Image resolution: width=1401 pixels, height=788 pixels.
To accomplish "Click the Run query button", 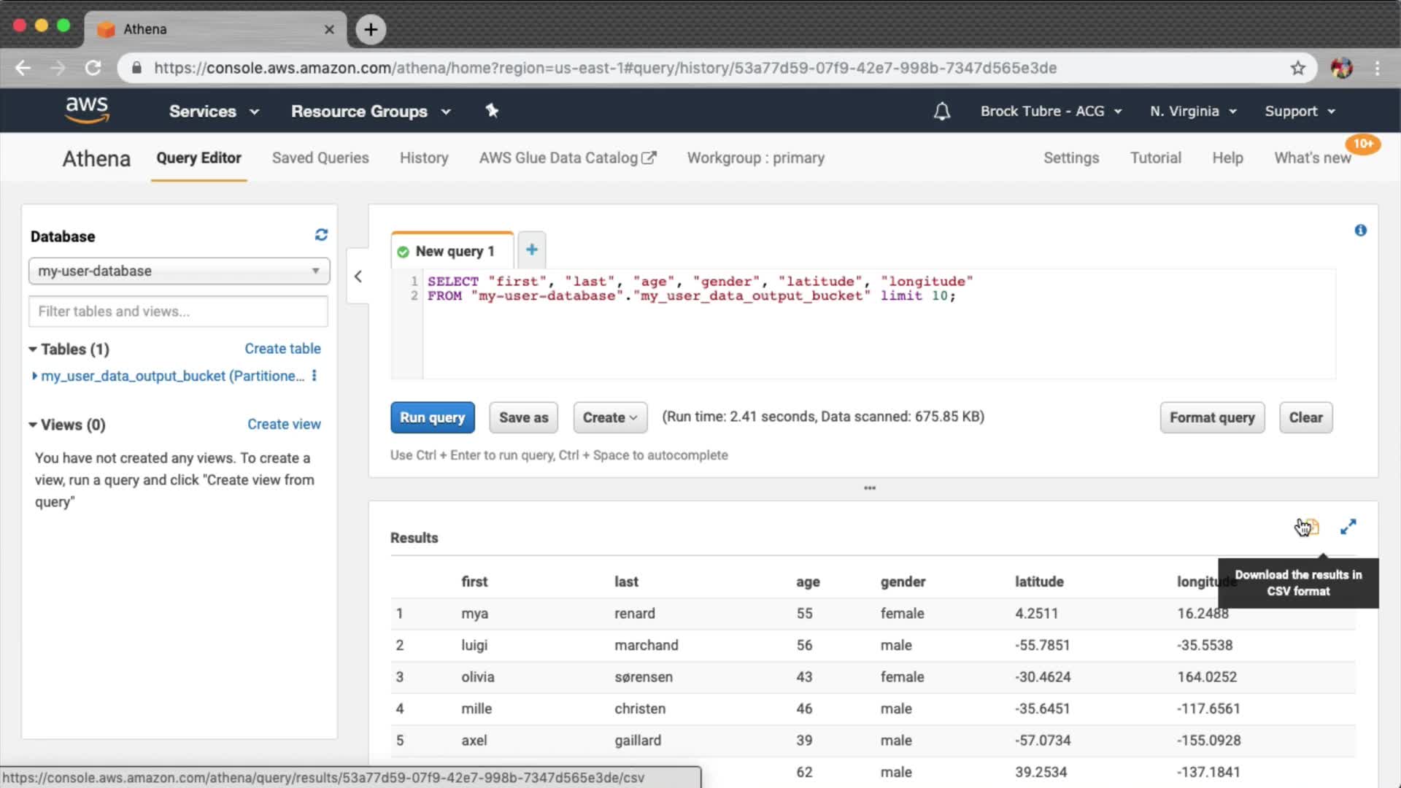I will tap(432, 417).
